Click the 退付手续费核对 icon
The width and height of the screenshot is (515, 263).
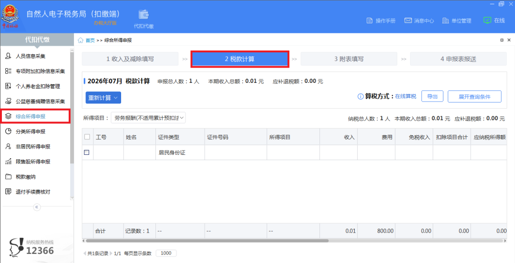point(8,192)
